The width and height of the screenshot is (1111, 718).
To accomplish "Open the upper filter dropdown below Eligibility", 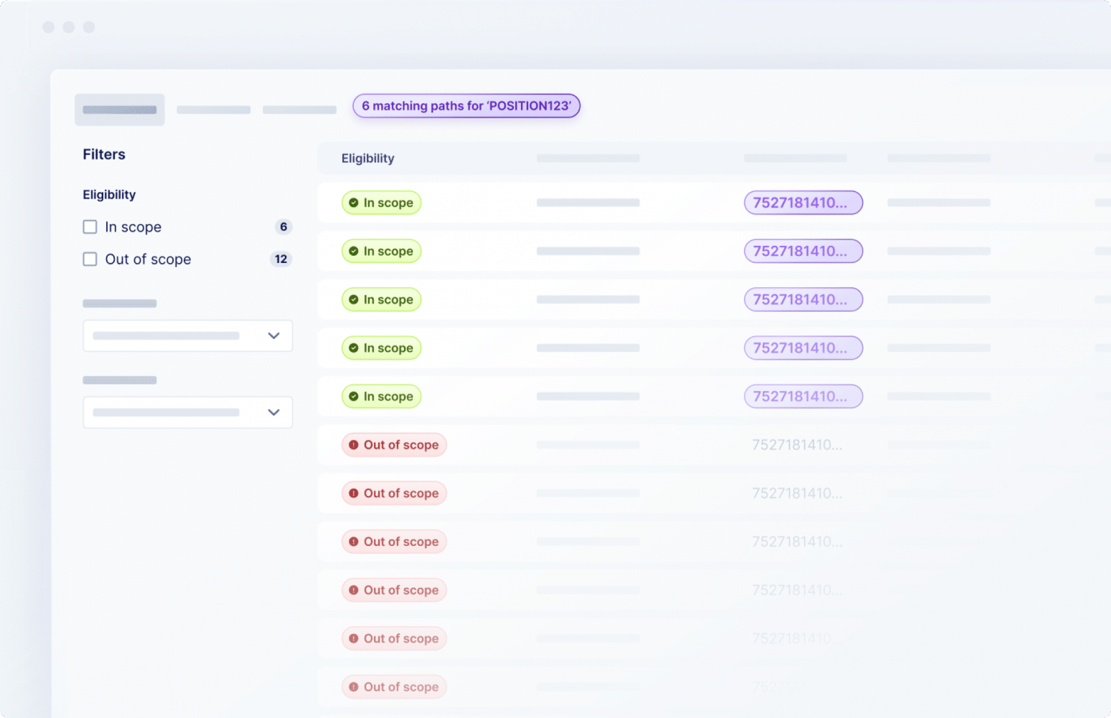I will coord(188,336).
